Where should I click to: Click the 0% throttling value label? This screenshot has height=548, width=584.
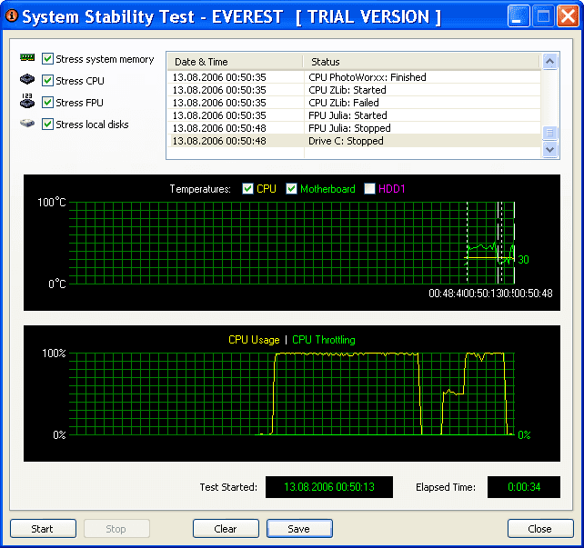coord(524,434)
